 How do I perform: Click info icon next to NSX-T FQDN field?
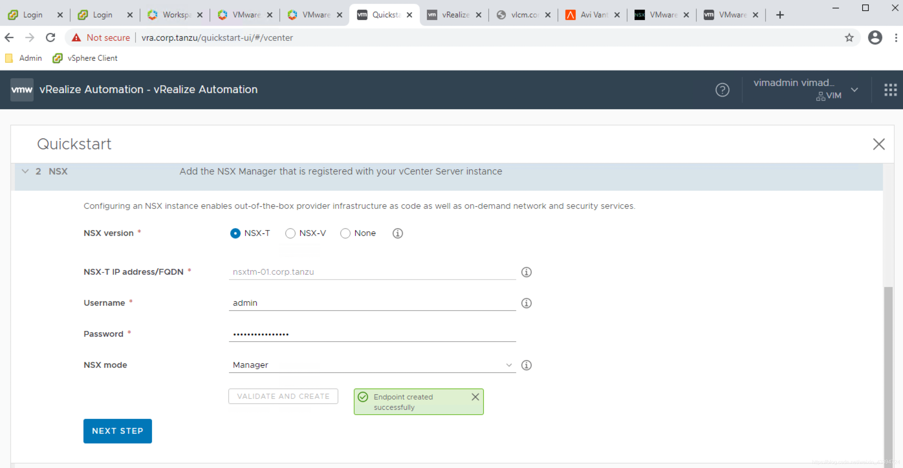[x=526, y=272]
